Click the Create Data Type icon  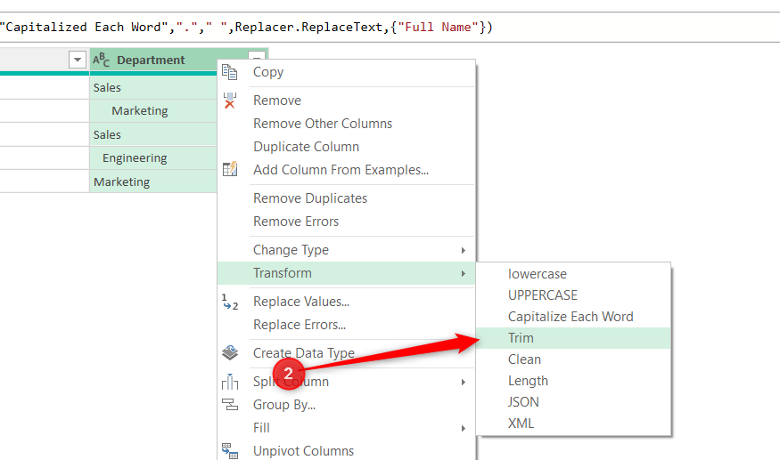[x=230, y=352]
